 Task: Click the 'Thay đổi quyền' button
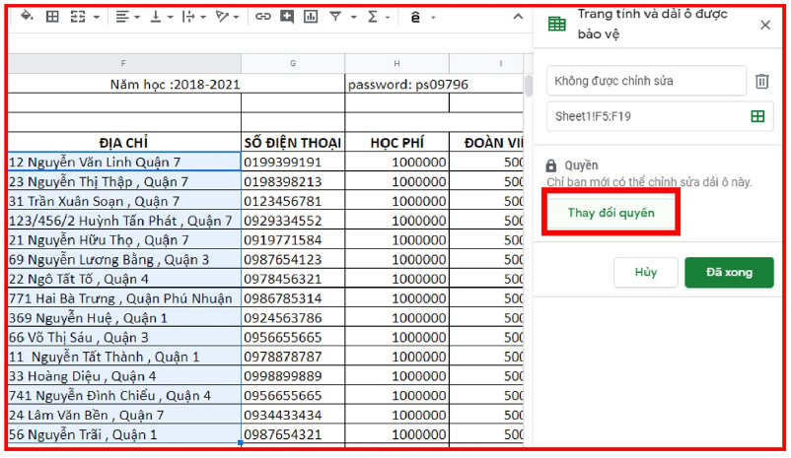click(611, 213)
